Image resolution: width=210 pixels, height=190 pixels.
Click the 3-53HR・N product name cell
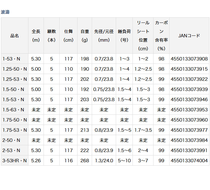click(15, 160)
